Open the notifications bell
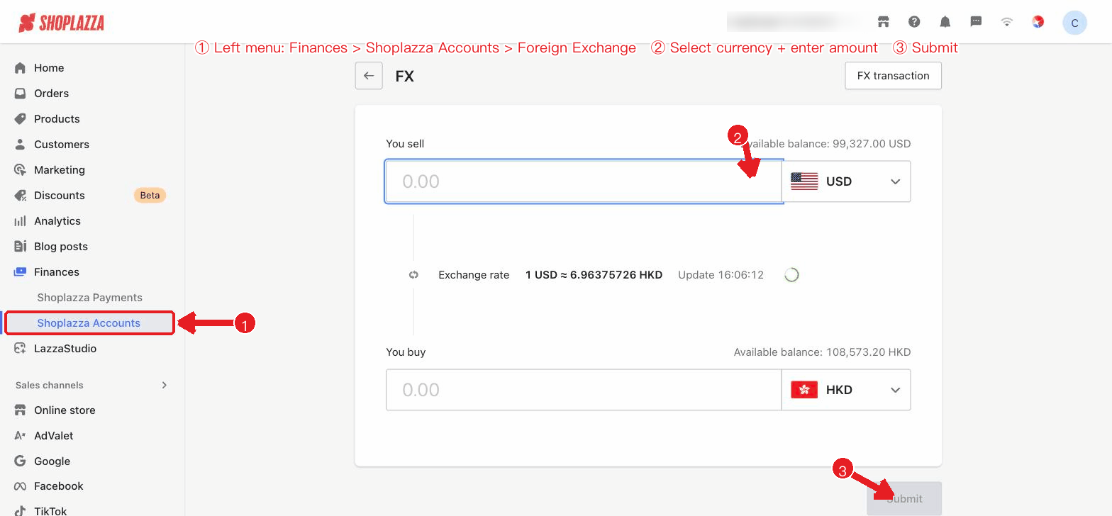Screen dimensions: 1112x516 coord(945,22)
